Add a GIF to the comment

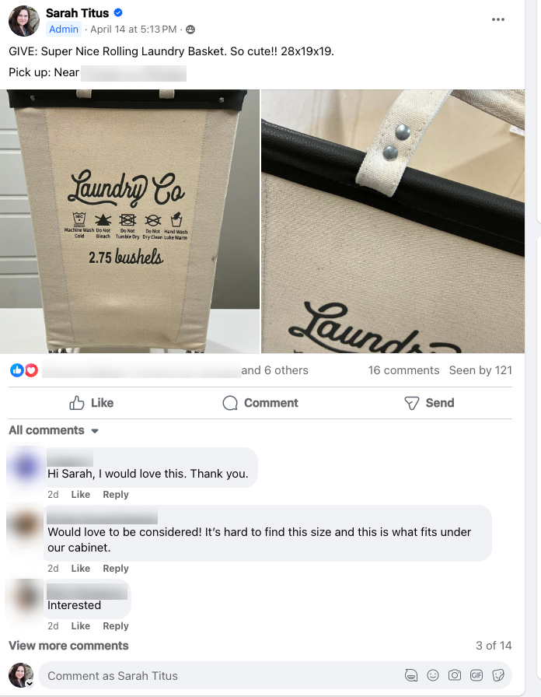tap(476, 675)
